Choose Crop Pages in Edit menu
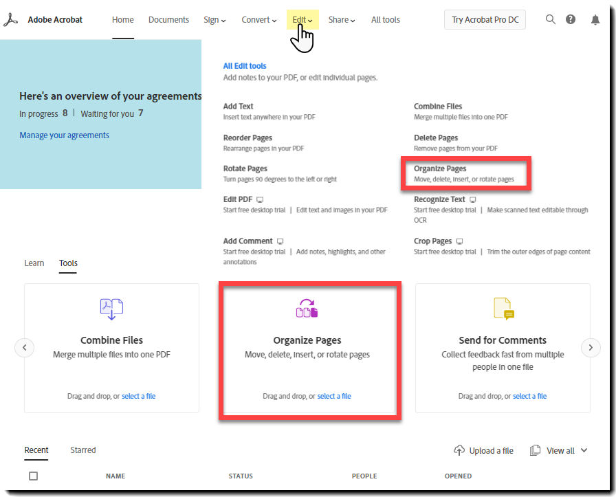Screen dimensions: 616x497 [x=432, y=241]
